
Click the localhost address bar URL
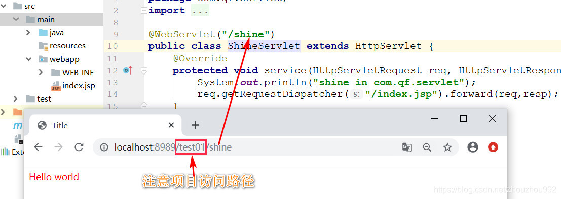tap(173, 147)
